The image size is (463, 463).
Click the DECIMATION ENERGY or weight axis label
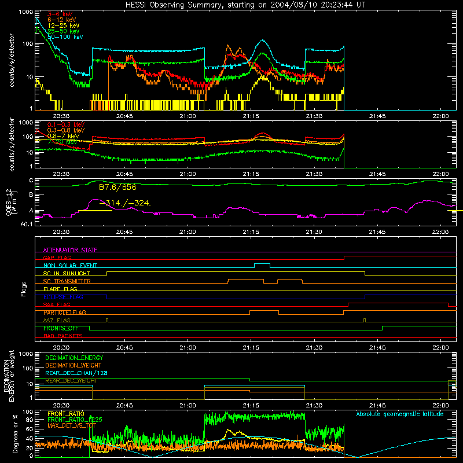coord(9,376)
